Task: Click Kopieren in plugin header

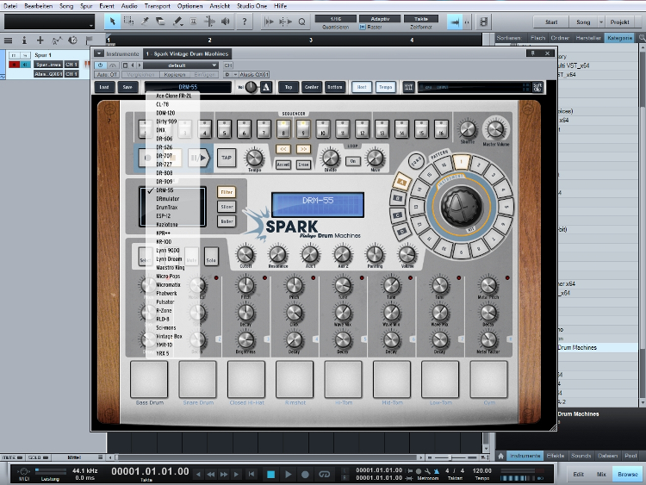Action: [x=175, y=75]
